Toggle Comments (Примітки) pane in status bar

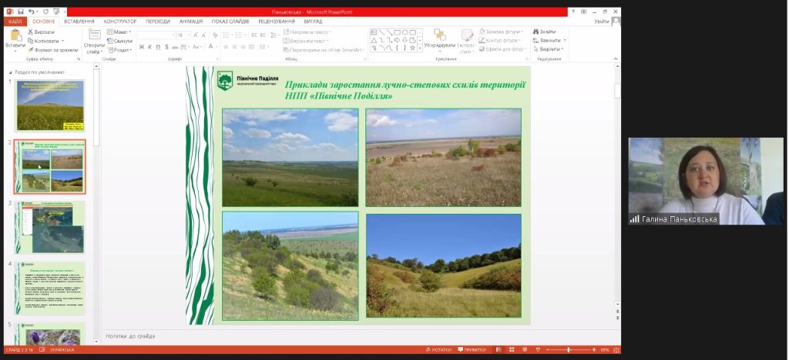[472, 350]
